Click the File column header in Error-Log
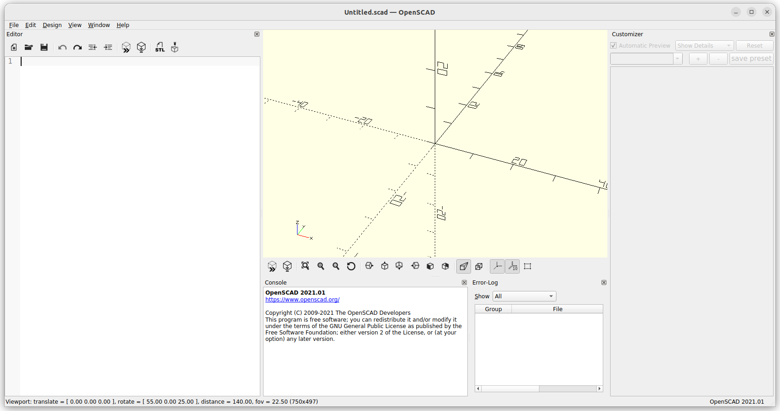Viewport: 780px width, 411px height. tap(557, 309)
